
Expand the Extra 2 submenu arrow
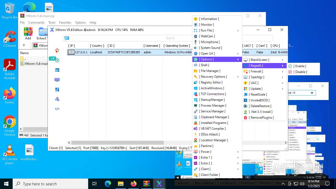(x=238, y=163)
